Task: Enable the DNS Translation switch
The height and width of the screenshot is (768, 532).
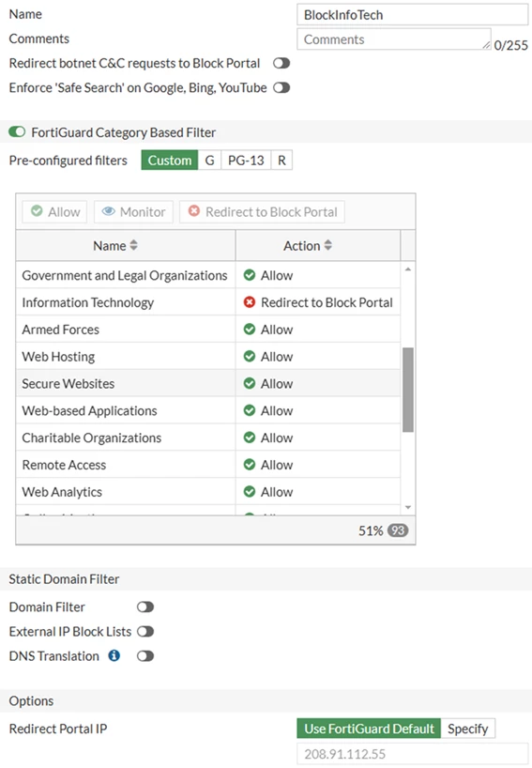Action: coord(145,656)
